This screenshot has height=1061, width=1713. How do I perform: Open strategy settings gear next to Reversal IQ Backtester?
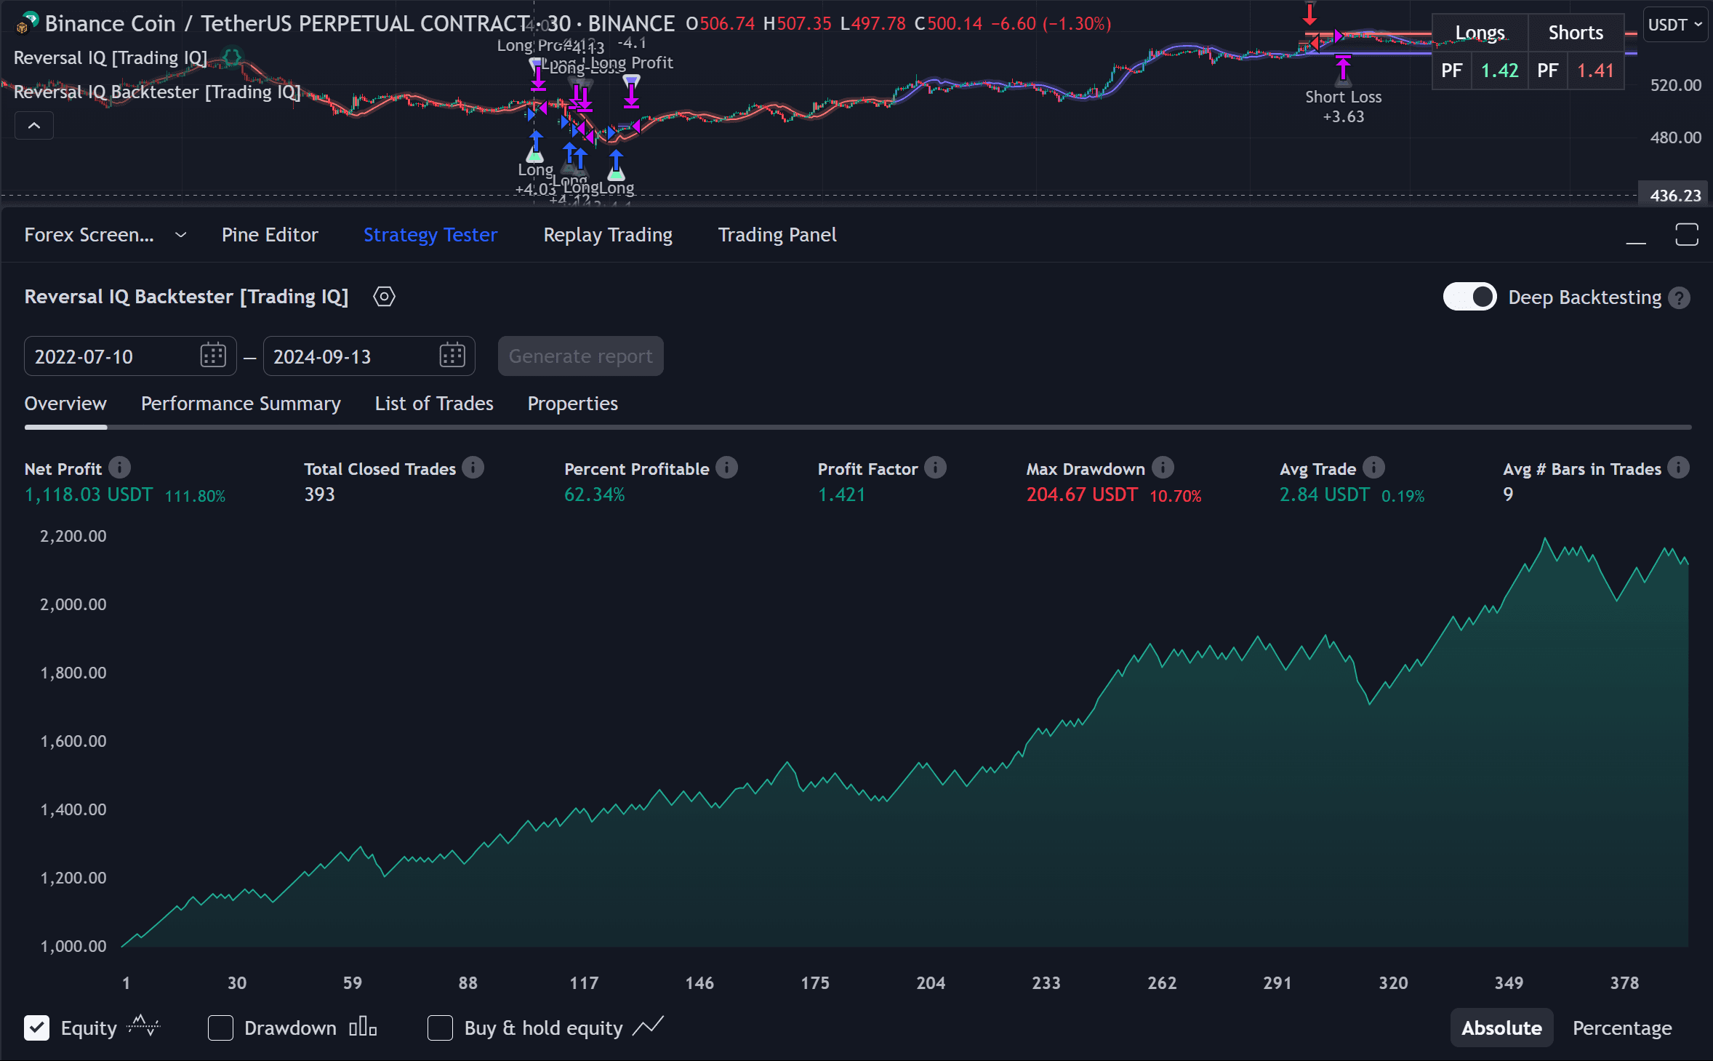384,297
